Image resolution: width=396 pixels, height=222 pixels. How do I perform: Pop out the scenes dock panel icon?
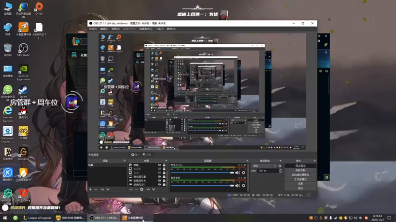125,161
